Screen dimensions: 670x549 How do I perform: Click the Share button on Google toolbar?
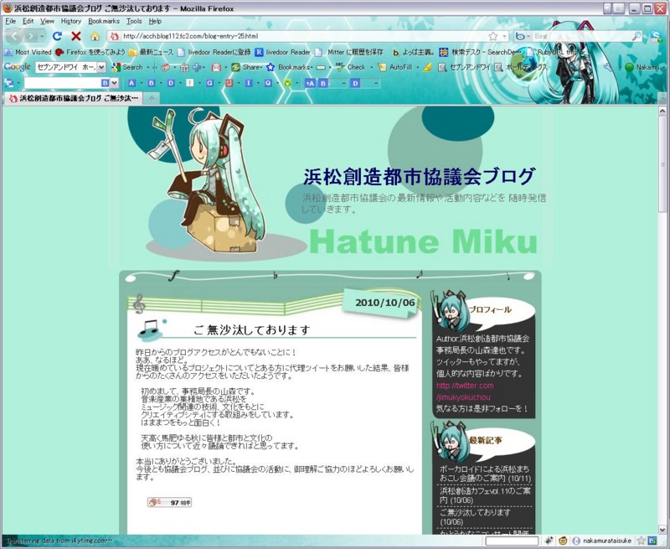[x=247, y=67]
